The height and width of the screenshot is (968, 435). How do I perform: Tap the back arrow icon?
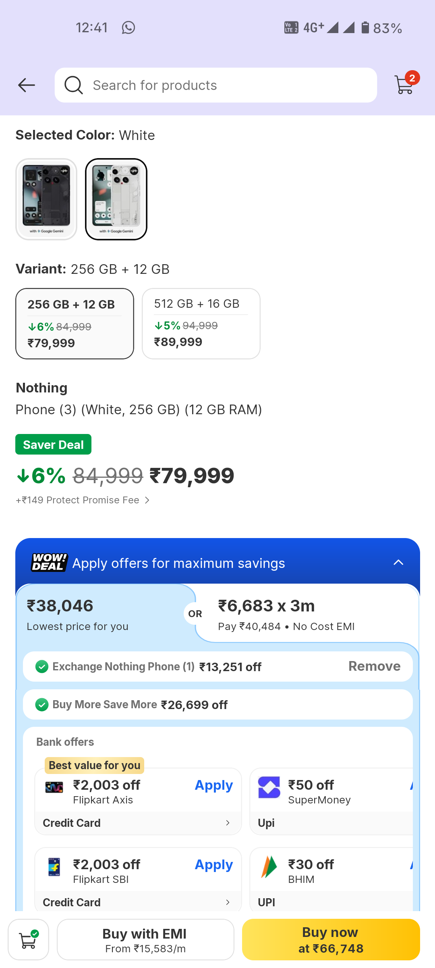tap(27, 85)
